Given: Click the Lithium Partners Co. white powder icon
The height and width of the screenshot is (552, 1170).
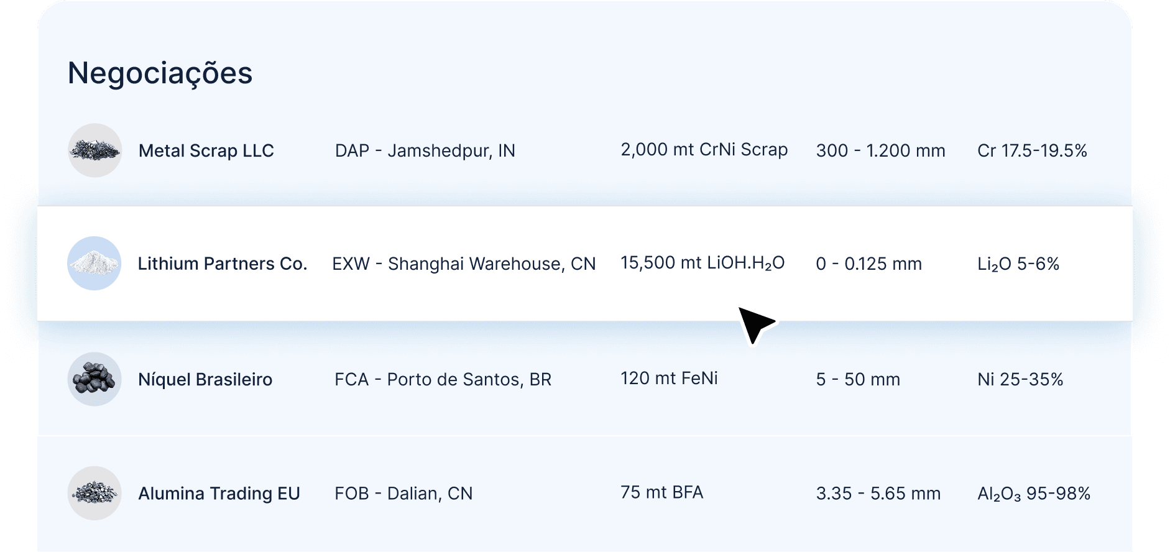Looking at the screenshot, I should click(x=94, y=263).
